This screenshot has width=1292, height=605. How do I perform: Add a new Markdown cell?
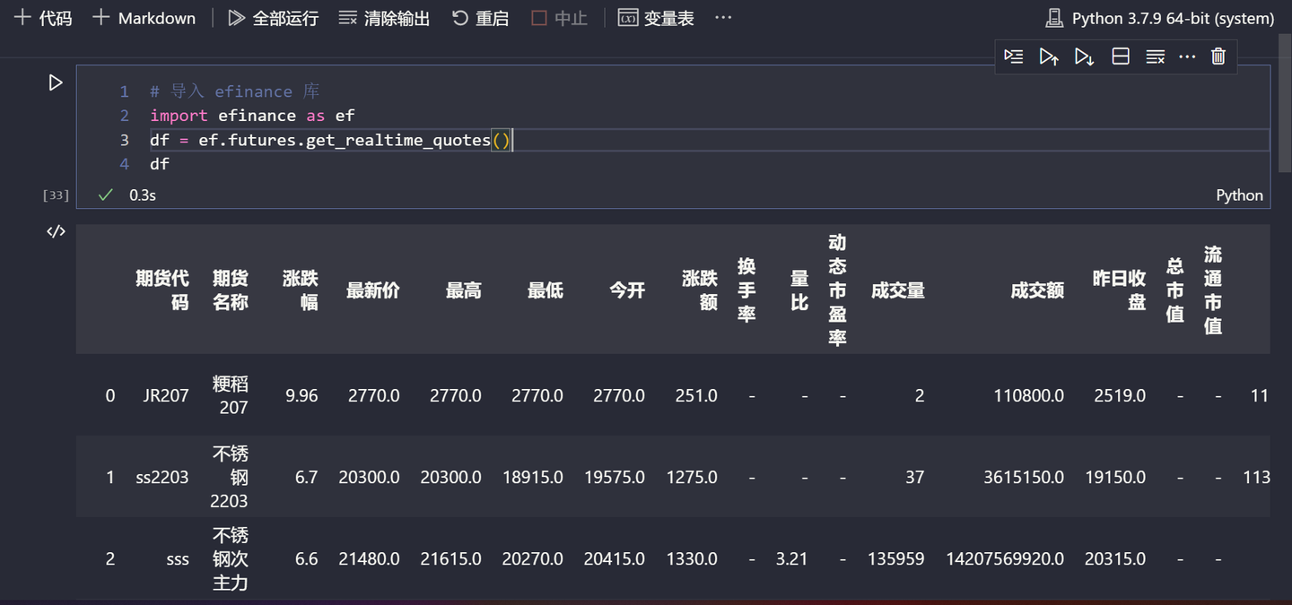tap(144, 17)
